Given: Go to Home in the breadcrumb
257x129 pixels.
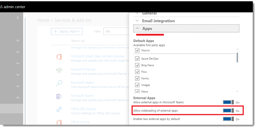Looking at the screenshot, I should (x=43, y=20).
